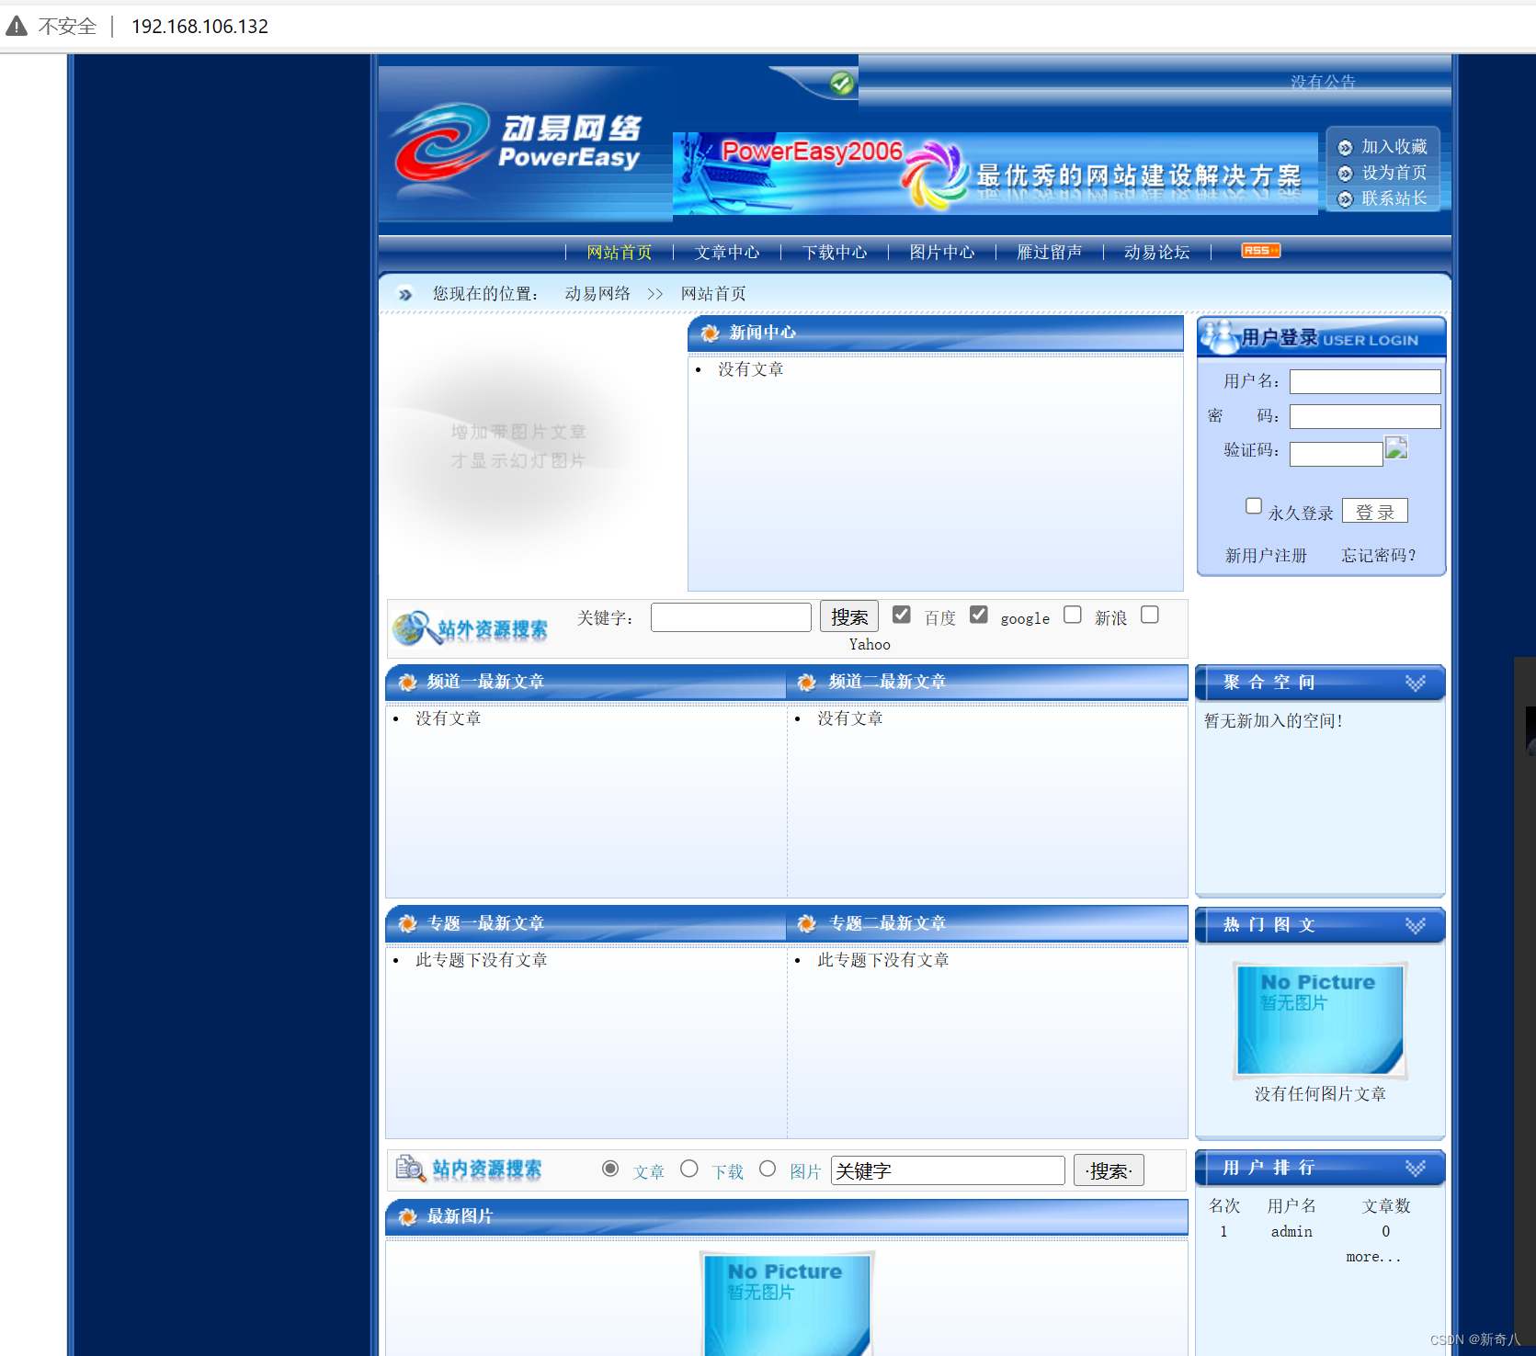The height and width of the screenshot is (1356, 1536).
Task: Click the flower icon beside 专题一最新文章
Action: [x=407, y=923]
